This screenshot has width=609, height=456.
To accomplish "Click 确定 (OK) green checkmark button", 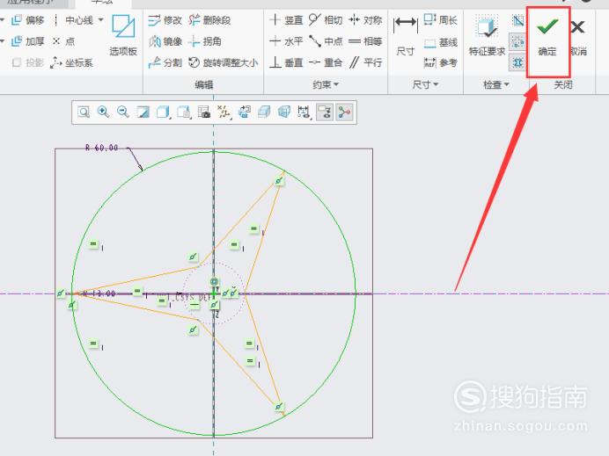I will [x=547, y=39].
